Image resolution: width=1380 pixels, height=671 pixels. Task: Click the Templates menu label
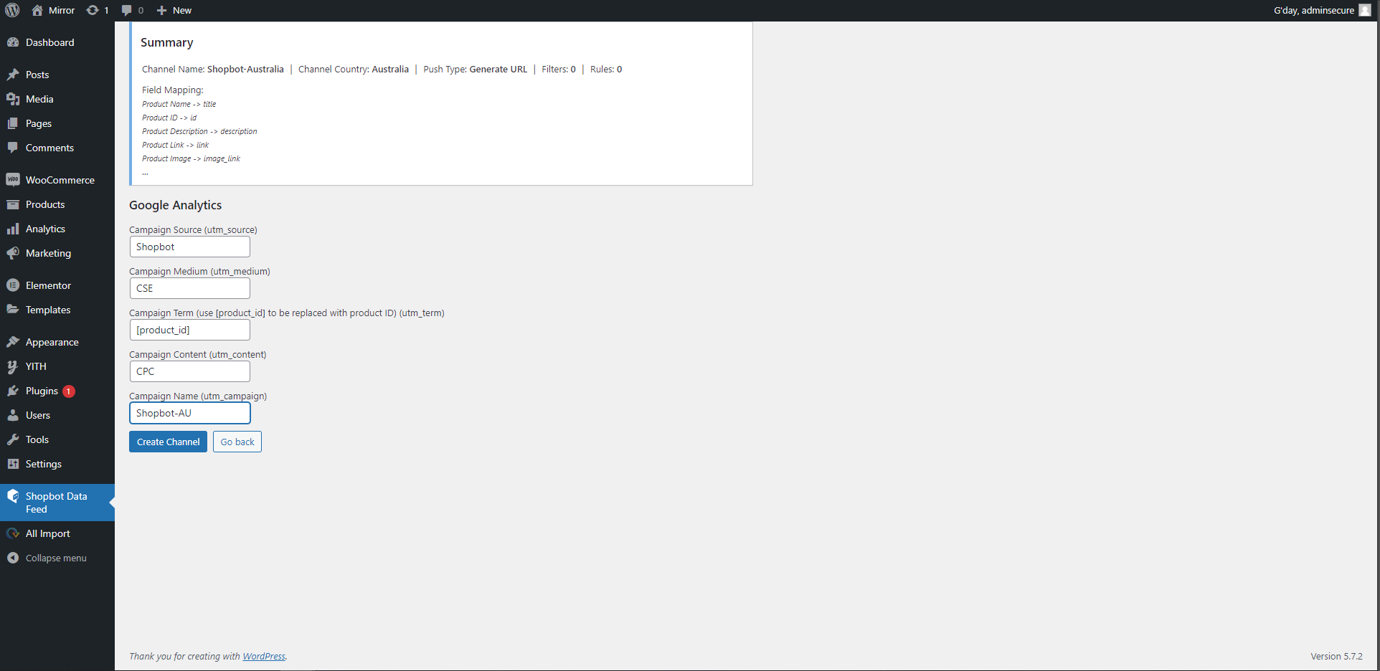tap(48, 310)
